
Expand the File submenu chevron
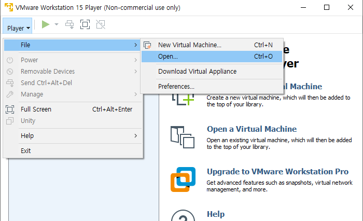pos(136,45)
